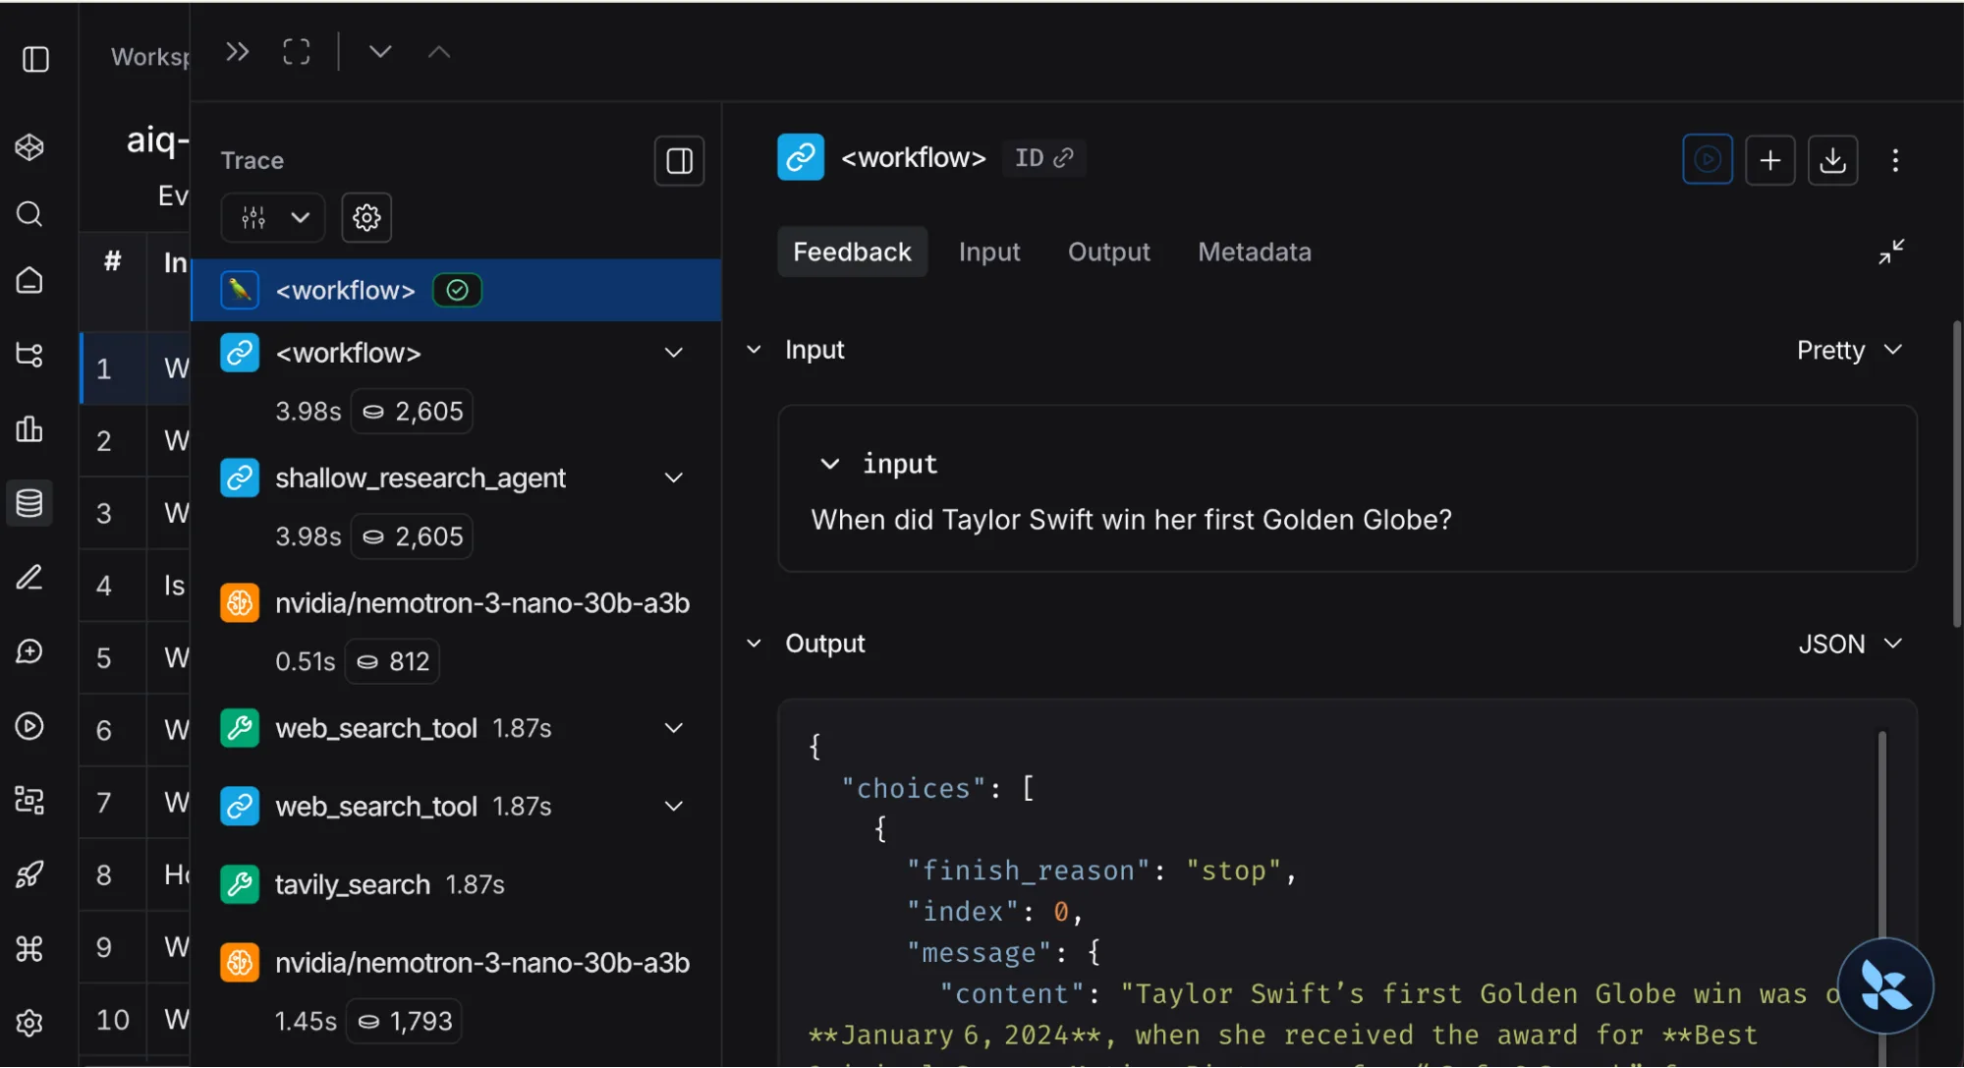Open the three-dot more options menu
1964x1068 pixels.
pos(1895,160)
